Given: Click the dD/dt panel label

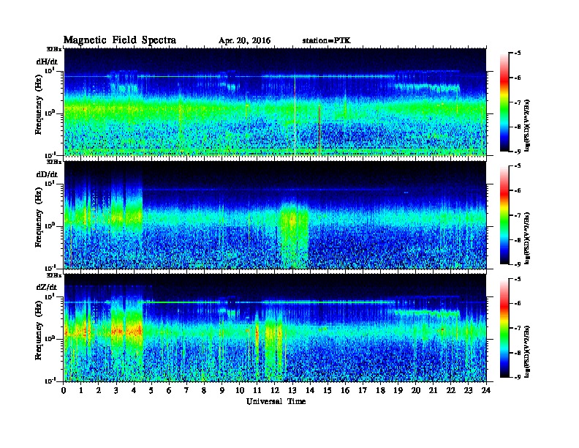Looking at the screenshot, I should point(47,174).
